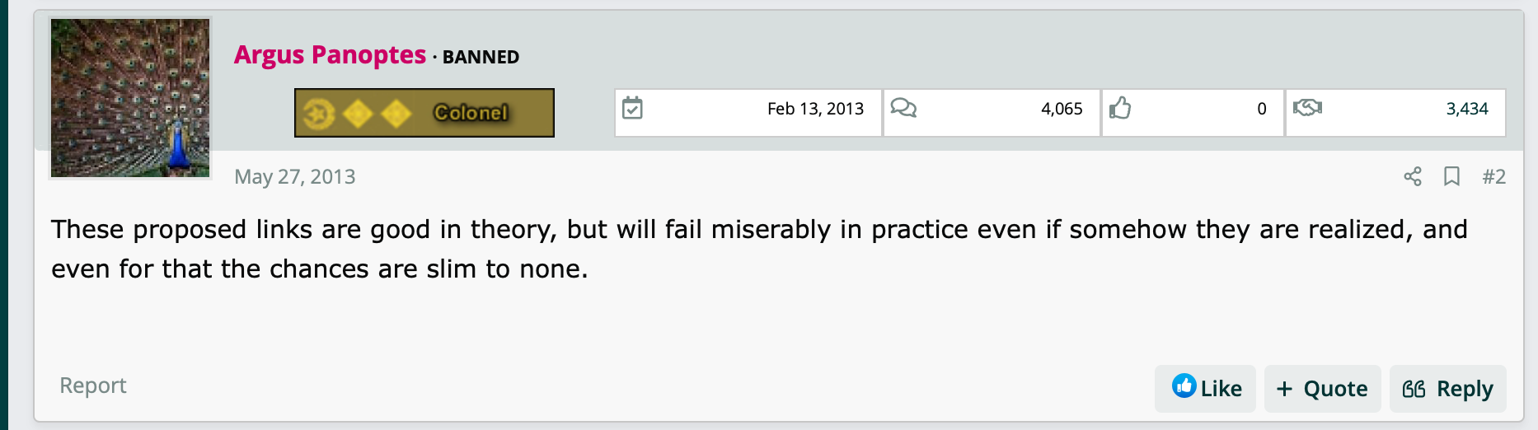Report this post
Image resolution: width=1538 pixels, height=430 pixels.
pyautogui.click(x=93, y=386)
